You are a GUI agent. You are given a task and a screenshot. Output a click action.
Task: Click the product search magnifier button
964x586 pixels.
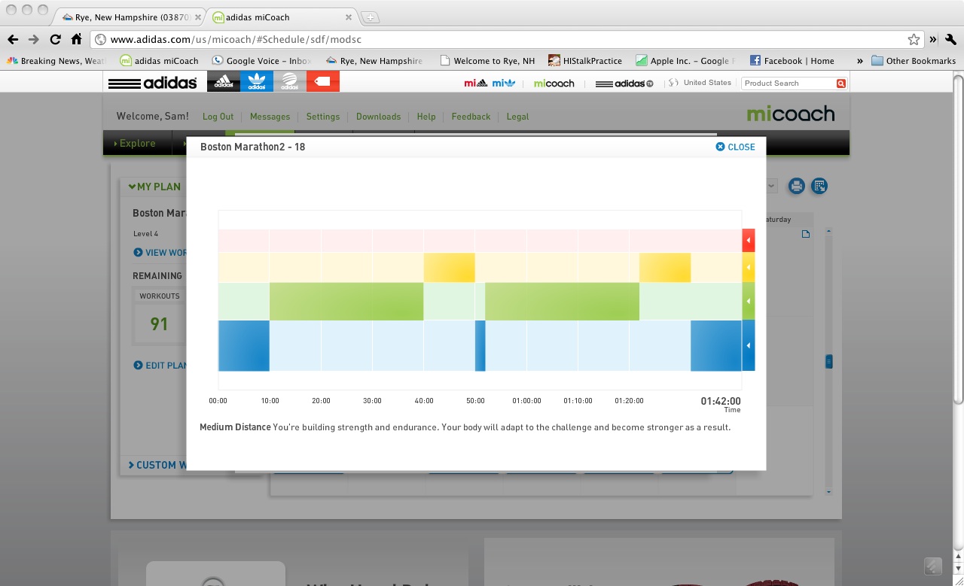tap(841, 83)
